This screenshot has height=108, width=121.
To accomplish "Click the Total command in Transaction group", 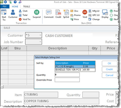I will (23, 15).
